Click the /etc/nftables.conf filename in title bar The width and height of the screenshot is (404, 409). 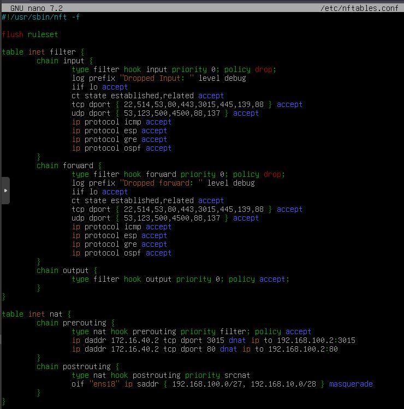coord(361,8)
